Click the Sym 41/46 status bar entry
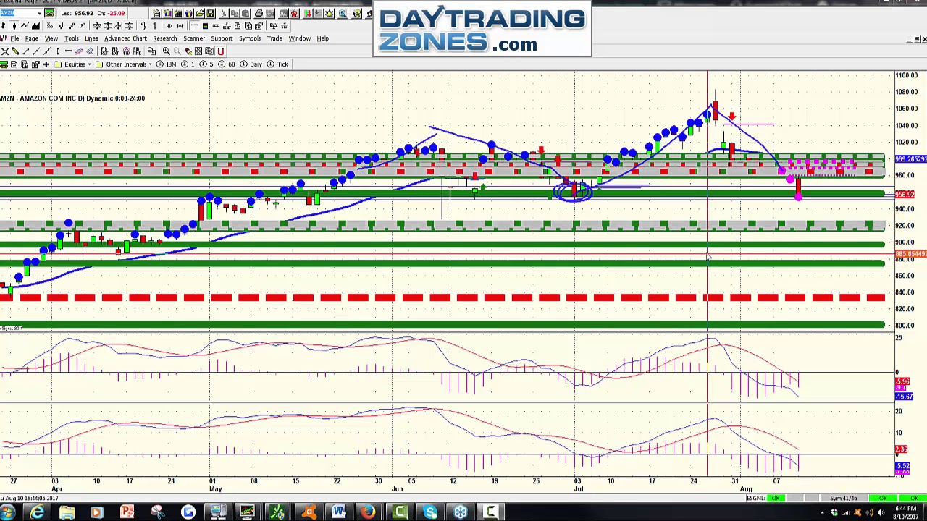The image size is (927, 521). pos(844,498)
